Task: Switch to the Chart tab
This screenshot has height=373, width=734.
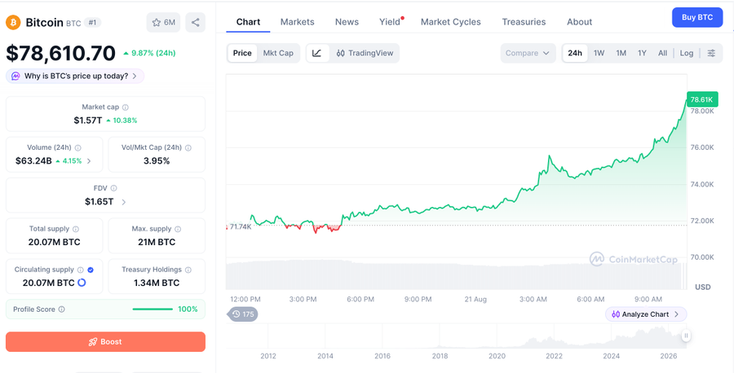Action: pos(248,22)
